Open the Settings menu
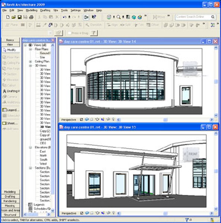This screenshot has width=221, height=223. click(x=76, y=10)
